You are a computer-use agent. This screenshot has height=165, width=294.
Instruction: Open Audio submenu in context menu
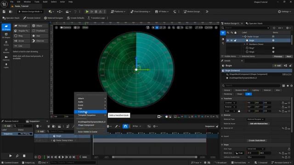click(90, 102)
